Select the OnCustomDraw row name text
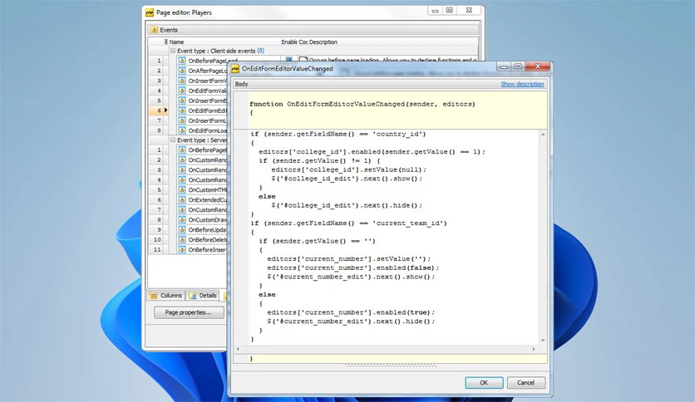695x402 pixels. click(x=207, y=219)
